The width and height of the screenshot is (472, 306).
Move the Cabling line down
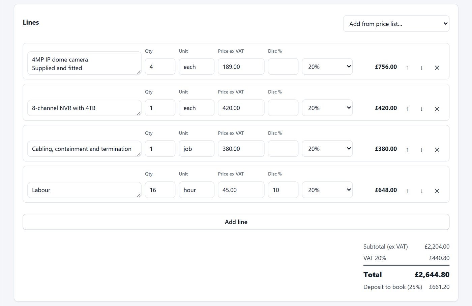421,150
